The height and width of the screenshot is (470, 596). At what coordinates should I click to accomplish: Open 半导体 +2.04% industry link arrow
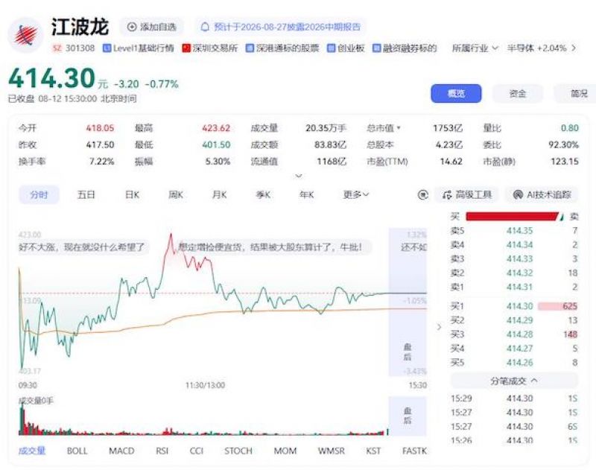coord(574,48)
